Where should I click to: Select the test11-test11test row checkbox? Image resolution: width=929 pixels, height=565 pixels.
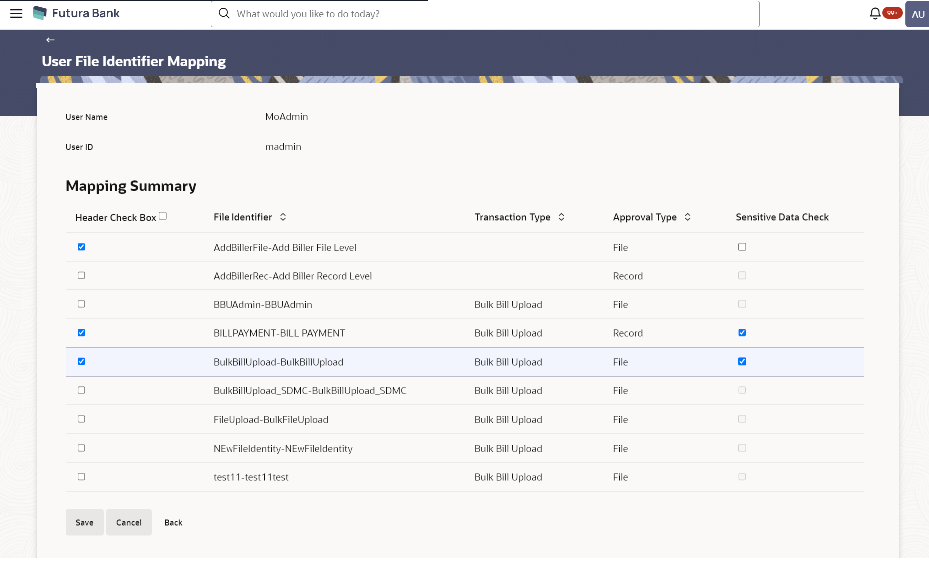pos(81,477)
